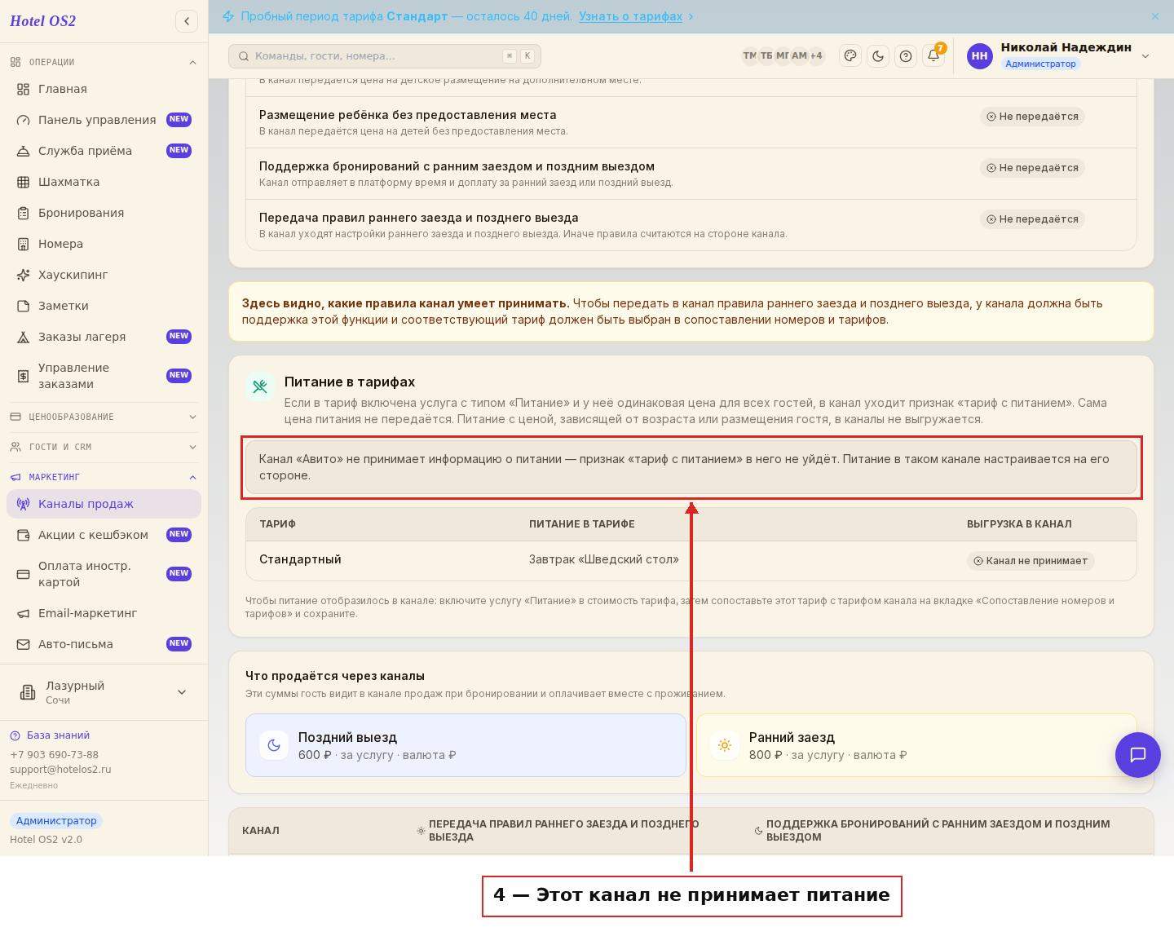The height and width of the screenshot is (936, 1174).
Task: Open Шахматка in the sidebar
Action: coord(104,182)
